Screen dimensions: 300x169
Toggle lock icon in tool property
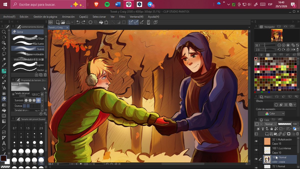coord(44,88)
